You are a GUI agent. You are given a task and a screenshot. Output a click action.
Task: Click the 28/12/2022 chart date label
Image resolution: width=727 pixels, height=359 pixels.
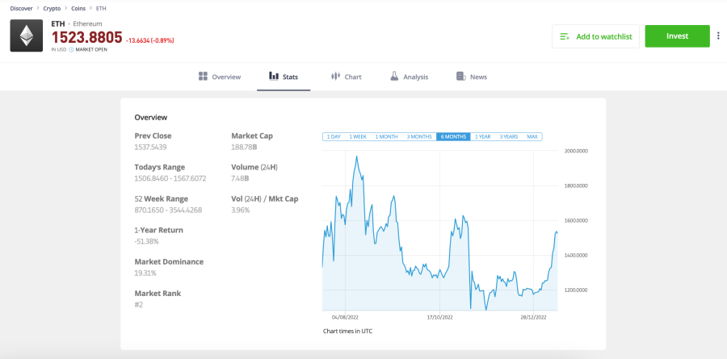(534, 318)
